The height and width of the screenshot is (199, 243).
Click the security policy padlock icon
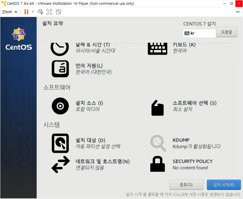157,164
